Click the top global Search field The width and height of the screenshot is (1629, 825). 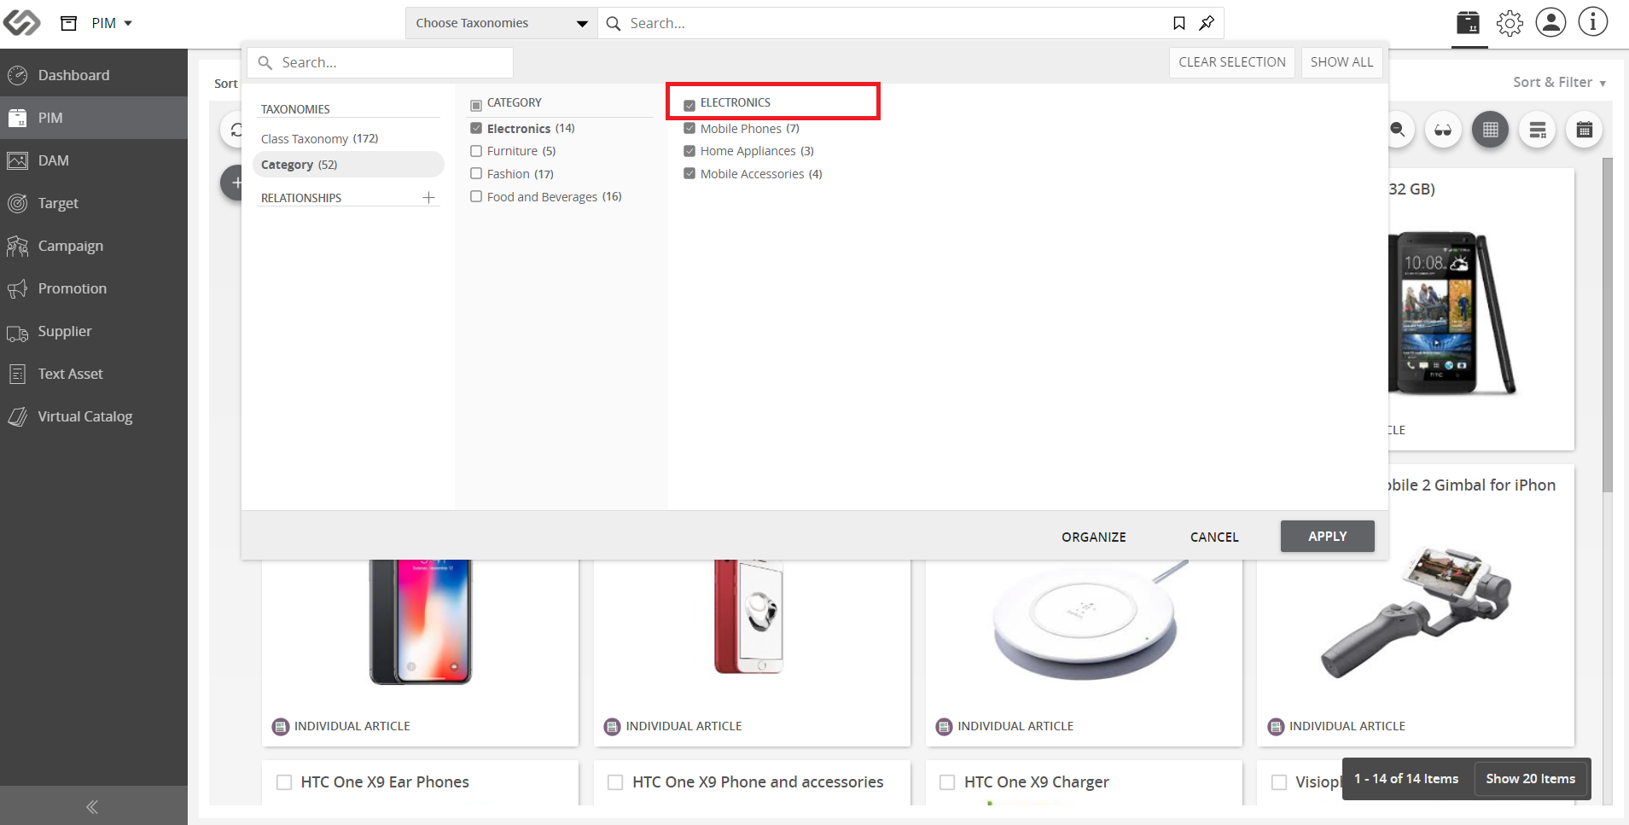[x=887, y=23]
